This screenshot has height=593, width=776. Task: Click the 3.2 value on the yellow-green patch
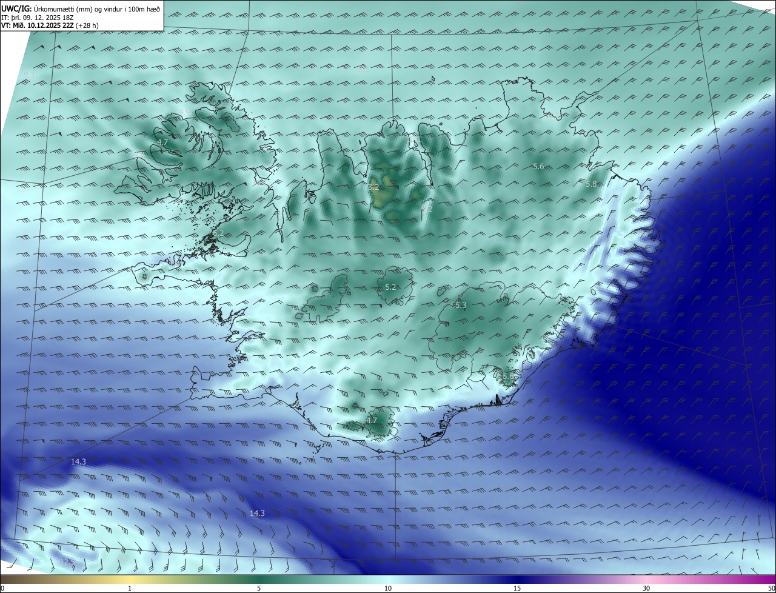coord(373,187)
